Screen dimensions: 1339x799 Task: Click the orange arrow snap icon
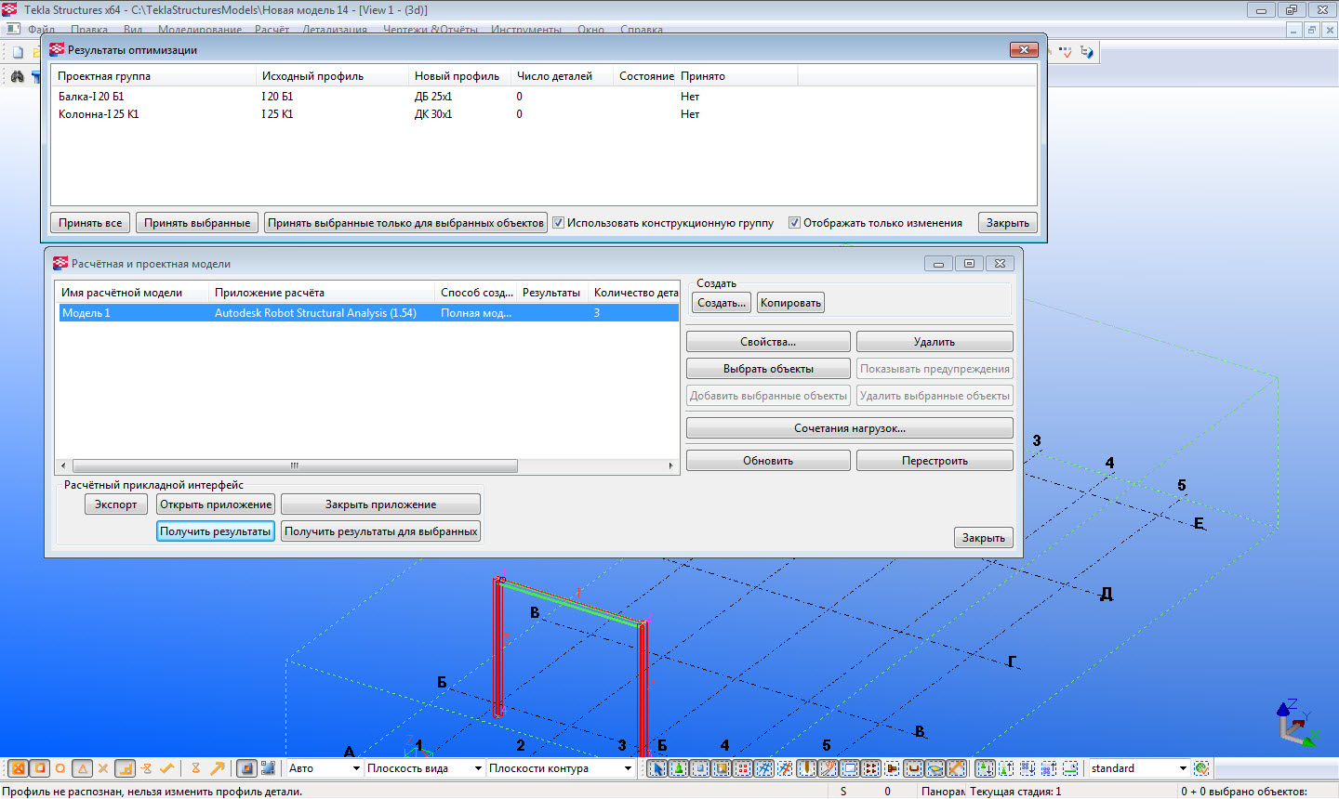[x=217, y=768]
